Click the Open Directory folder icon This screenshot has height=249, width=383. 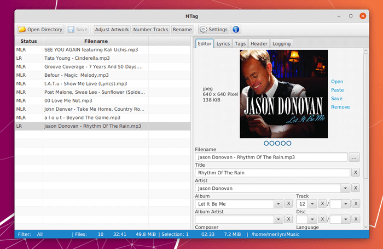click(x=22, y=30)
